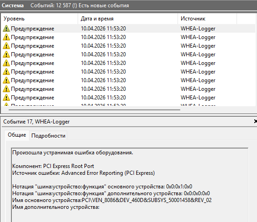Image resolution: width=257 pixels, height=222 pixels.
Task: Click warning icon of sixth event row
Action: (x=6, y=72)
